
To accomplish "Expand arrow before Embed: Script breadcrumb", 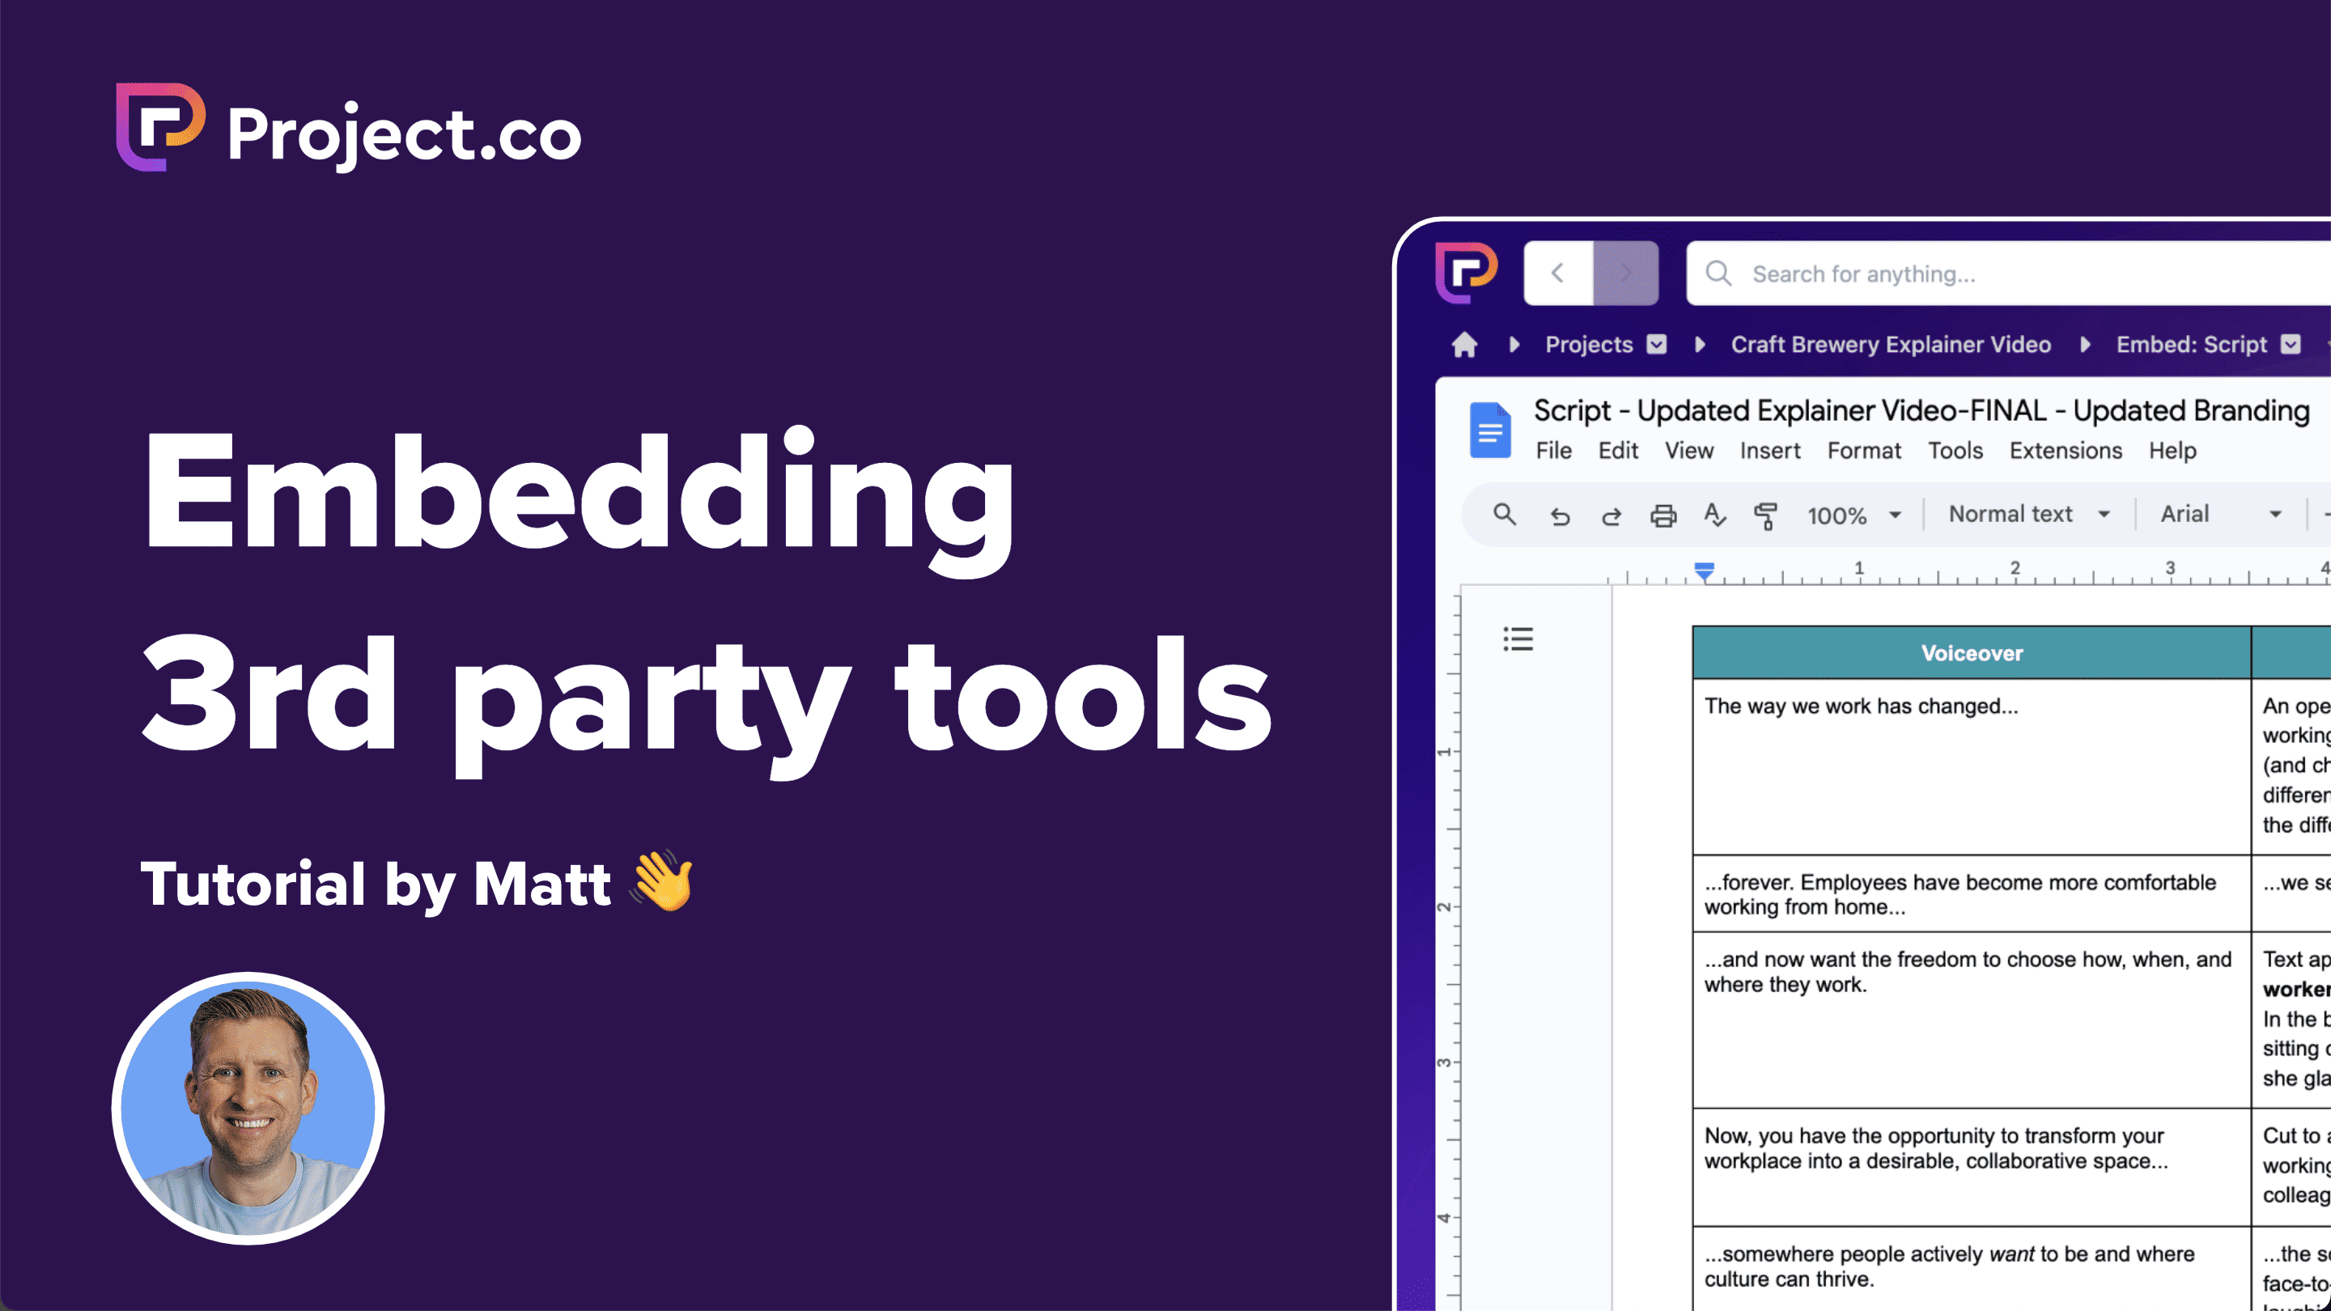I will (x=2085, y=345).
